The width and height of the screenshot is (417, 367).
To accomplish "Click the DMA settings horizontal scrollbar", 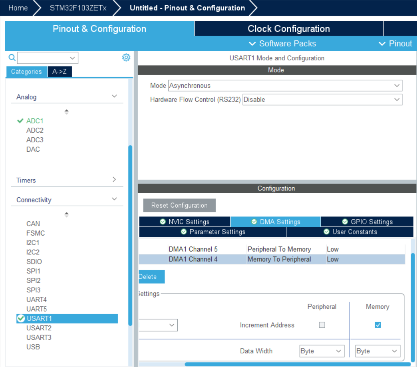I will [x=298, y=364].
